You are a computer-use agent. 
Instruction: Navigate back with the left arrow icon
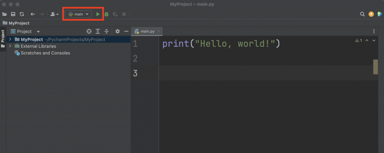tap(33, 14)
